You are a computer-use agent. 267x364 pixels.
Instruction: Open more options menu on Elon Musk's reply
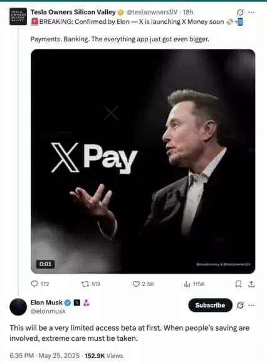pos(251,305)
